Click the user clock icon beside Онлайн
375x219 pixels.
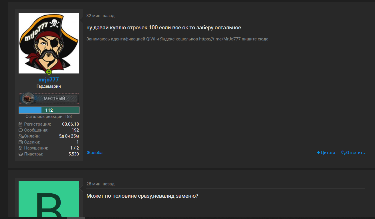pos(21,136)
